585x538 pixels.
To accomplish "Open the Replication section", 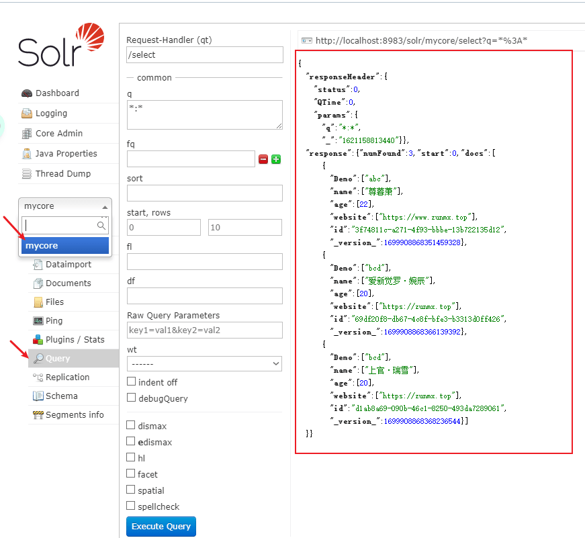I will (x=68, y=377).
